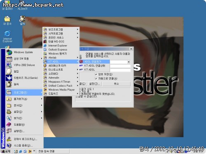Open the Internet Explorer desktop icon

7,37
